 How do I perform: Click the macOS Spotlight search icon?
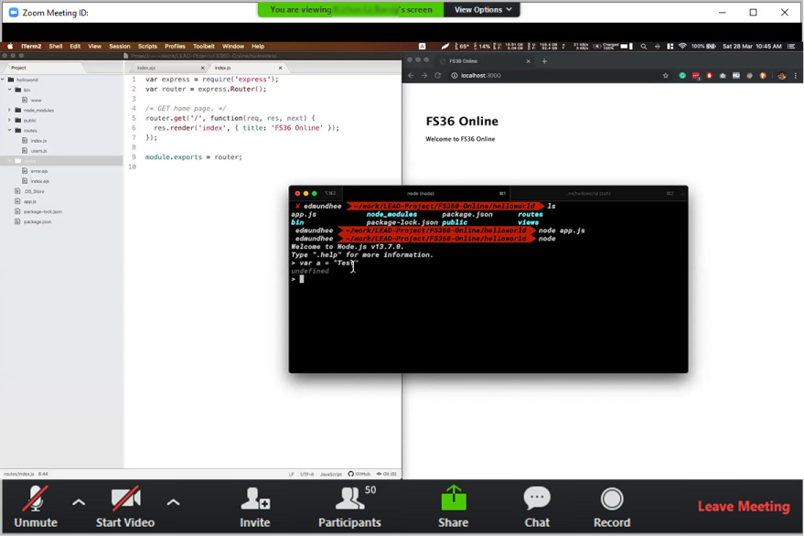pyautogui.click(x=644, y=46)
